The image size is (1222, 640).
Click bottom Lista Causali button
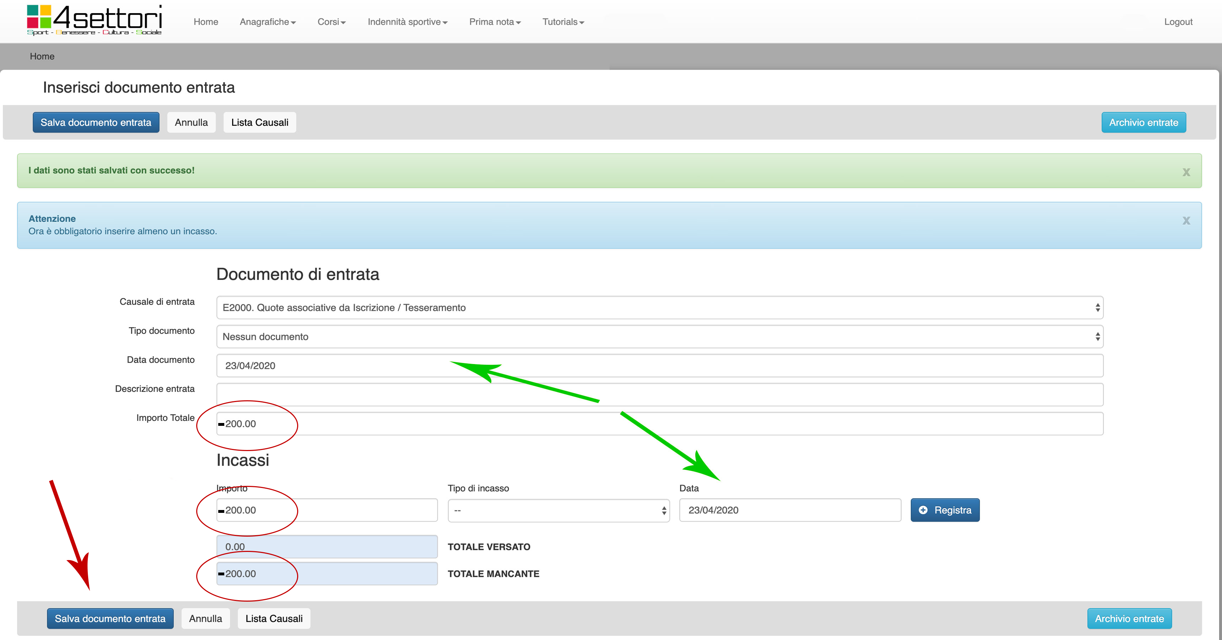274,619
